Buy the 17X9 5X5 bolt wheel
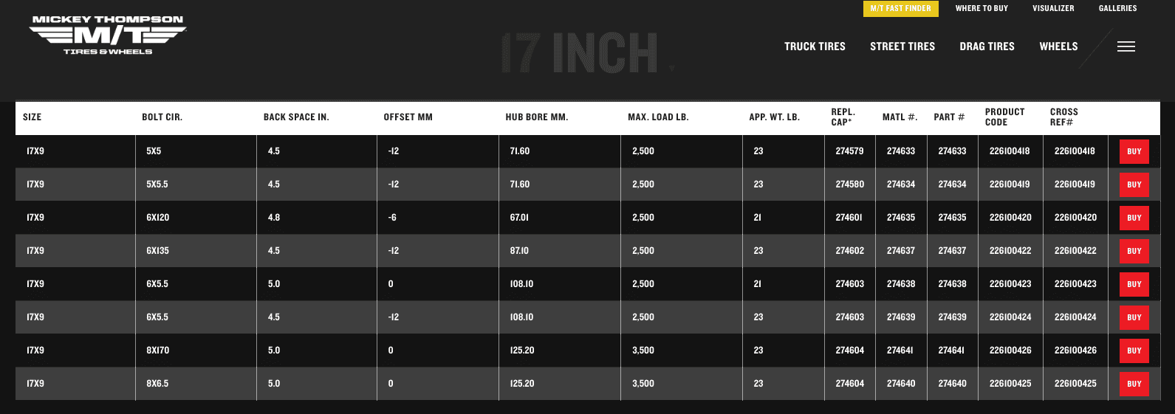The height and width of the screenshot is (414, 1175). 1134,151
